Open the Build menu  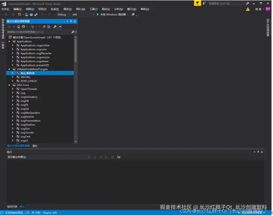(x=55, y=9)
